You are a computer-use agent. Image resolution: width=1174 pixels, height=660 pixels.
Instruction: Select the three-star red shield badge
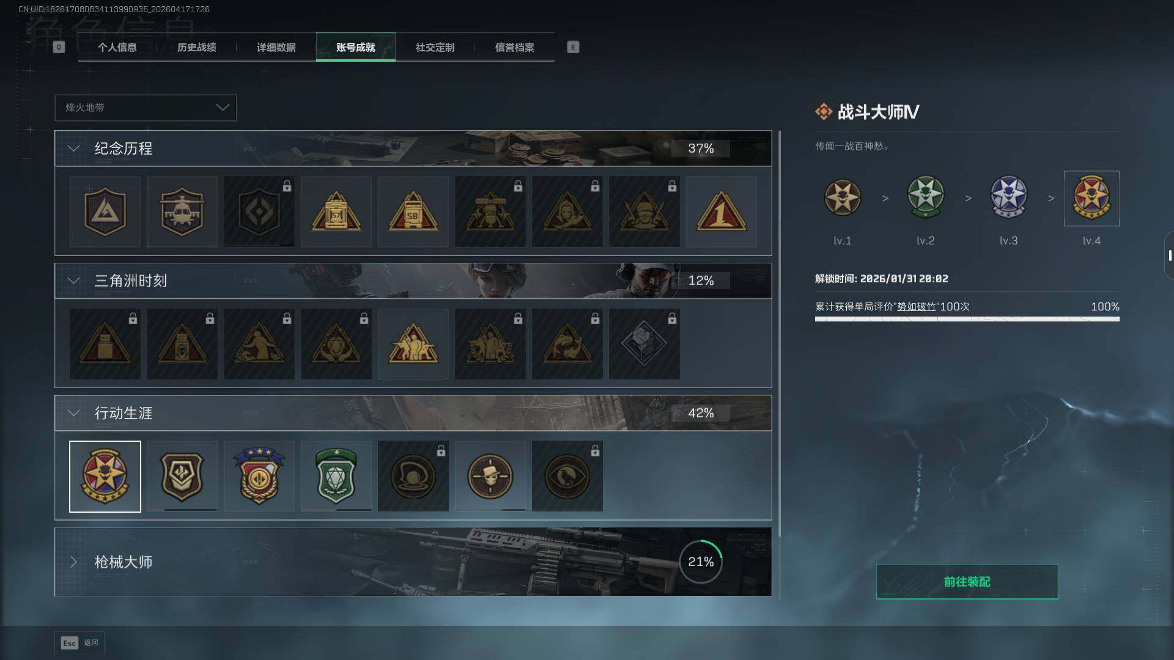[x=259, y=476]
